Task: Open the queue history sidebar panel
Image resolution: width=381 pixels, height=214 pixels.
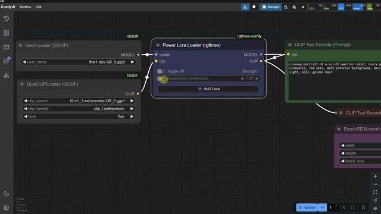Action: (x=7, y=18)
